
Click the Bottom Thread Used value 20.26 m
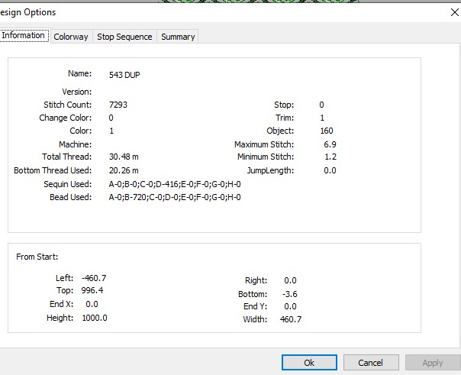[x=124, y=170]
